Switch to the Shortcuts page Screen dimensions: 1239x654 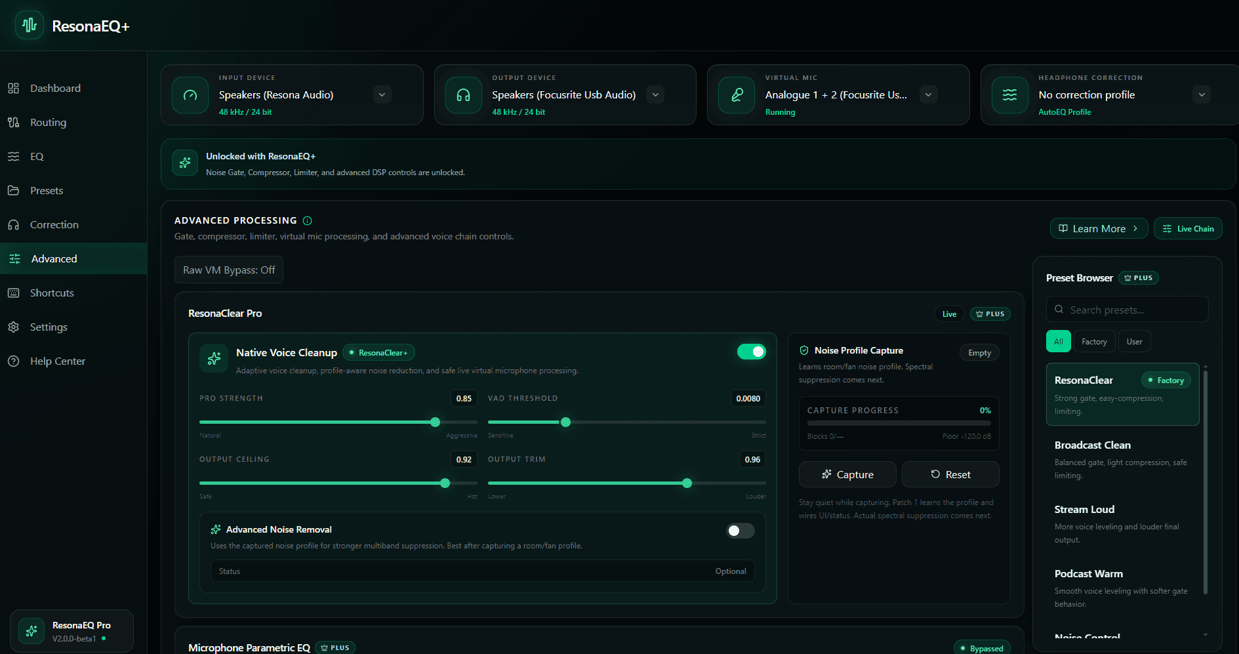click(x=73, y=293)
